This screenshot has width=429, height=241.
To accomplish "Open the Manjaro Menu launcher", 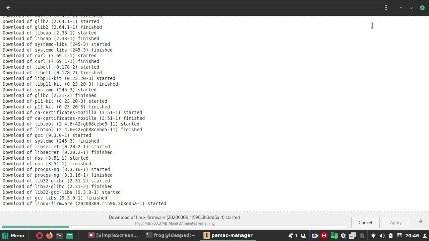I will (13, 235).
